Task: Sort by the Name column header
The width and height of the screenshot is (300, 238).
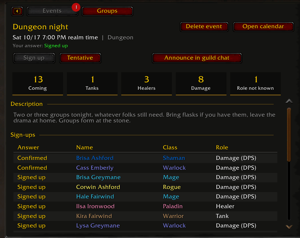Action: point(85,148)
